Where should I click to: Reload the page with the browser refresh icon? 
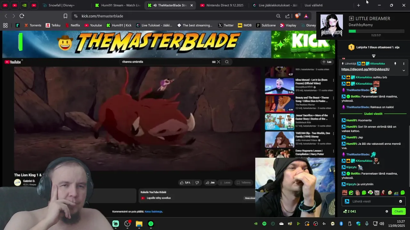(22, 16)
